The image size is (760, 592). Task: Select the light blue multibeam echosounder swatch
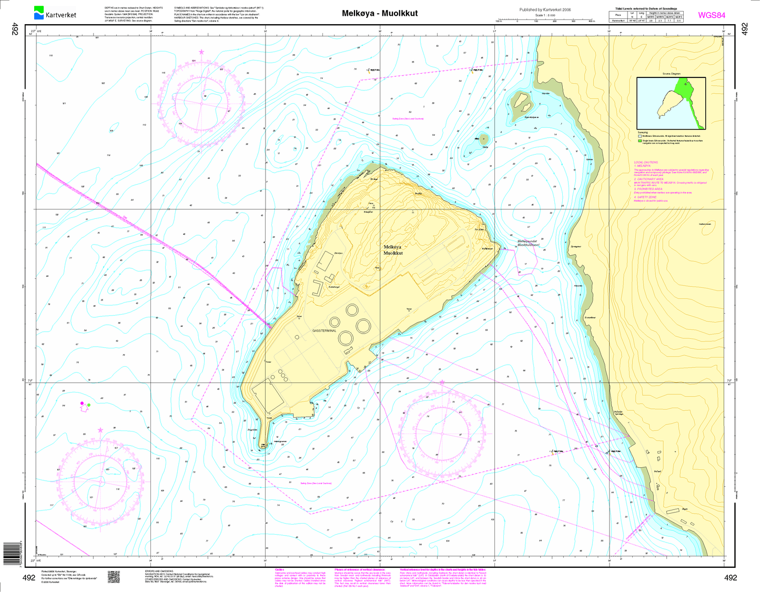point(640,136)
